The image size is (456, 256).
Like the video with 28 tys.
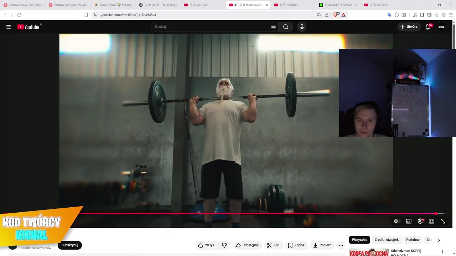207,245
